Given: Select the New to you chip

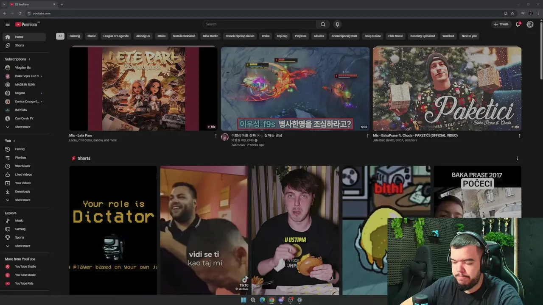Looking at the screenshot, I should pos(469,36).
